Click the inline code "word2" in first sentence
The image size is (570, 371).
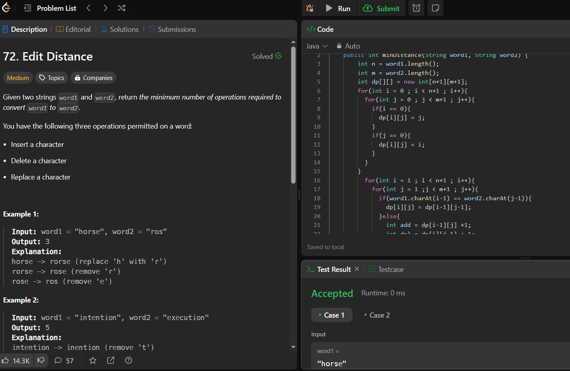tap(104, 98)
